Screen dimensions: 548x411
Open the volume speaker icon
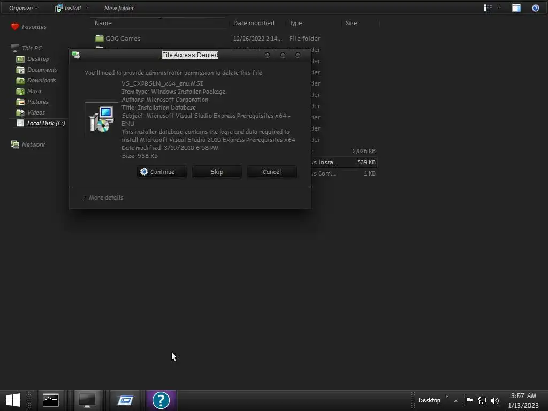pyautogui.click(x=495, y=400)
